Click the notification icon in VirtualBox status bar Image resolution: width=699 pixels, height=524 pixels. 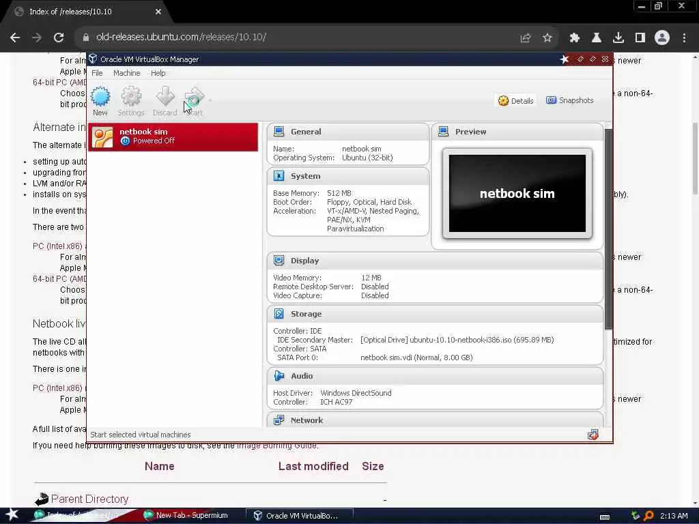[593, 435]
